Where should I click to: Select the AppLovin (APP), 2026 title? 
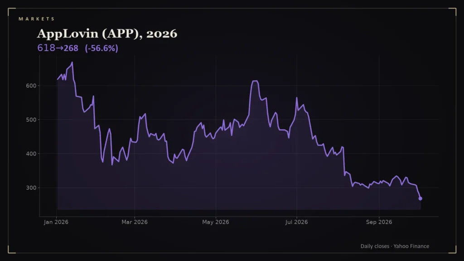pyautogui.click(x=107, y=34)
